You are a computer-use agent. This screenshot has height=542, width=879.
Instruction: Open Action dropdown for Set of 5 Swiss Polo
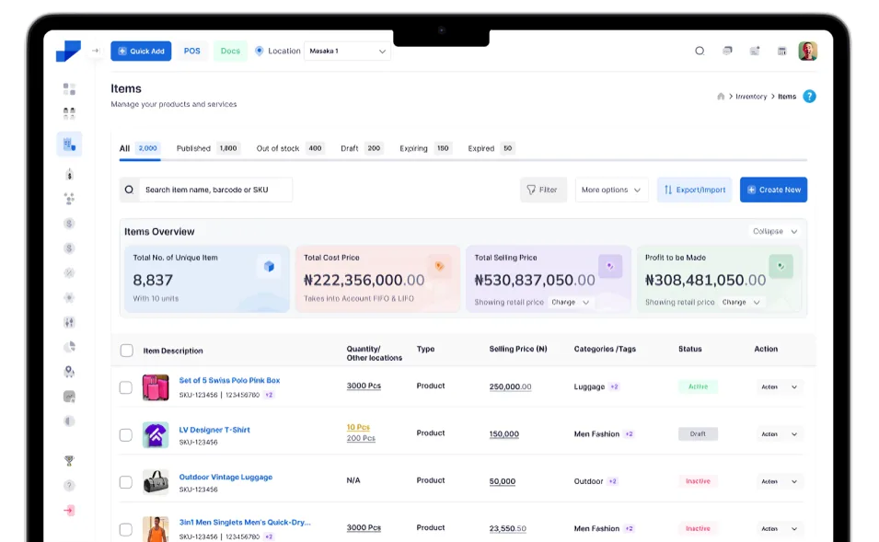780,386
